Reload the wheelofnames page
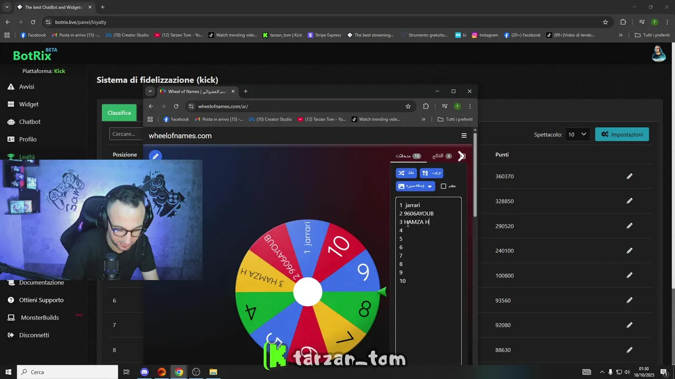Viewport: 675px width, 379px height. click(x=176, y=106)
